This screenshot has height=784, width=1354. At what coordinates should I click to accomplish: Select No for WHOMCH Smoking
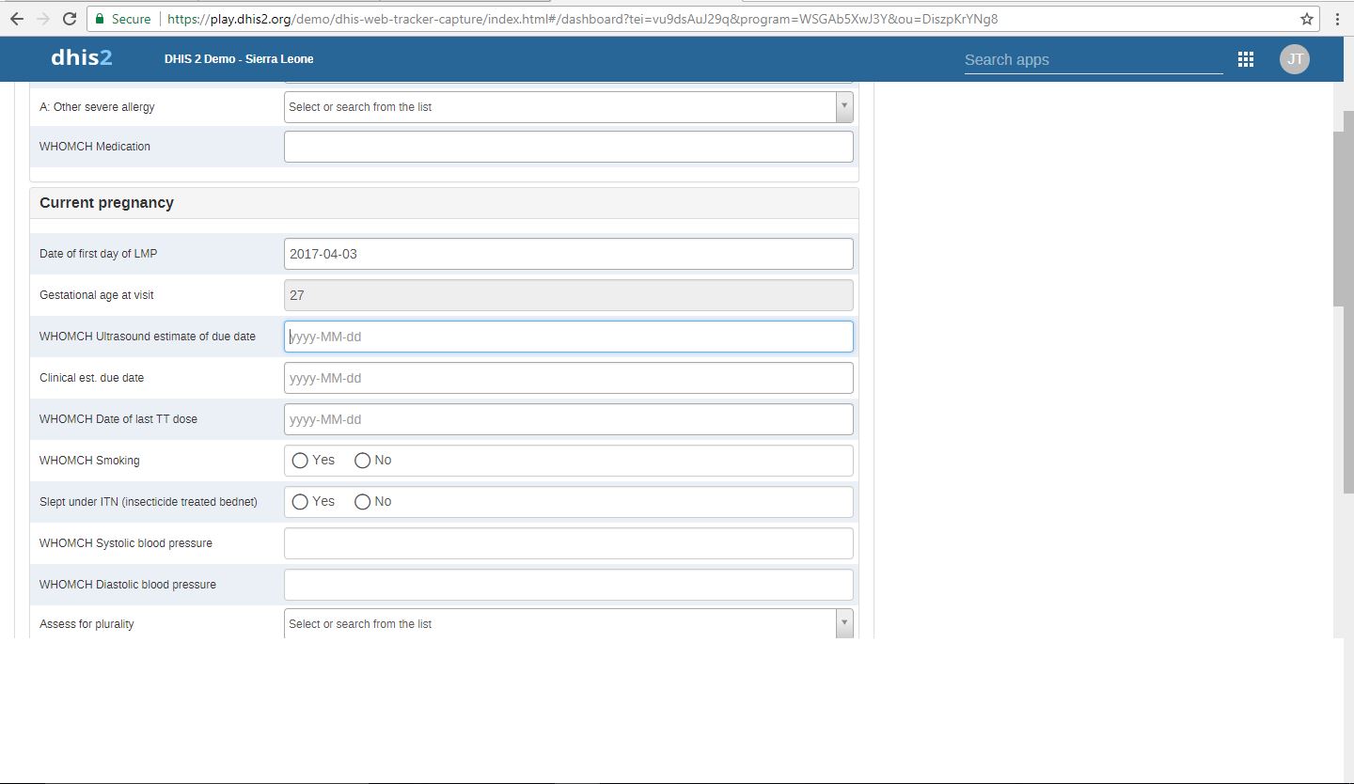362,461
